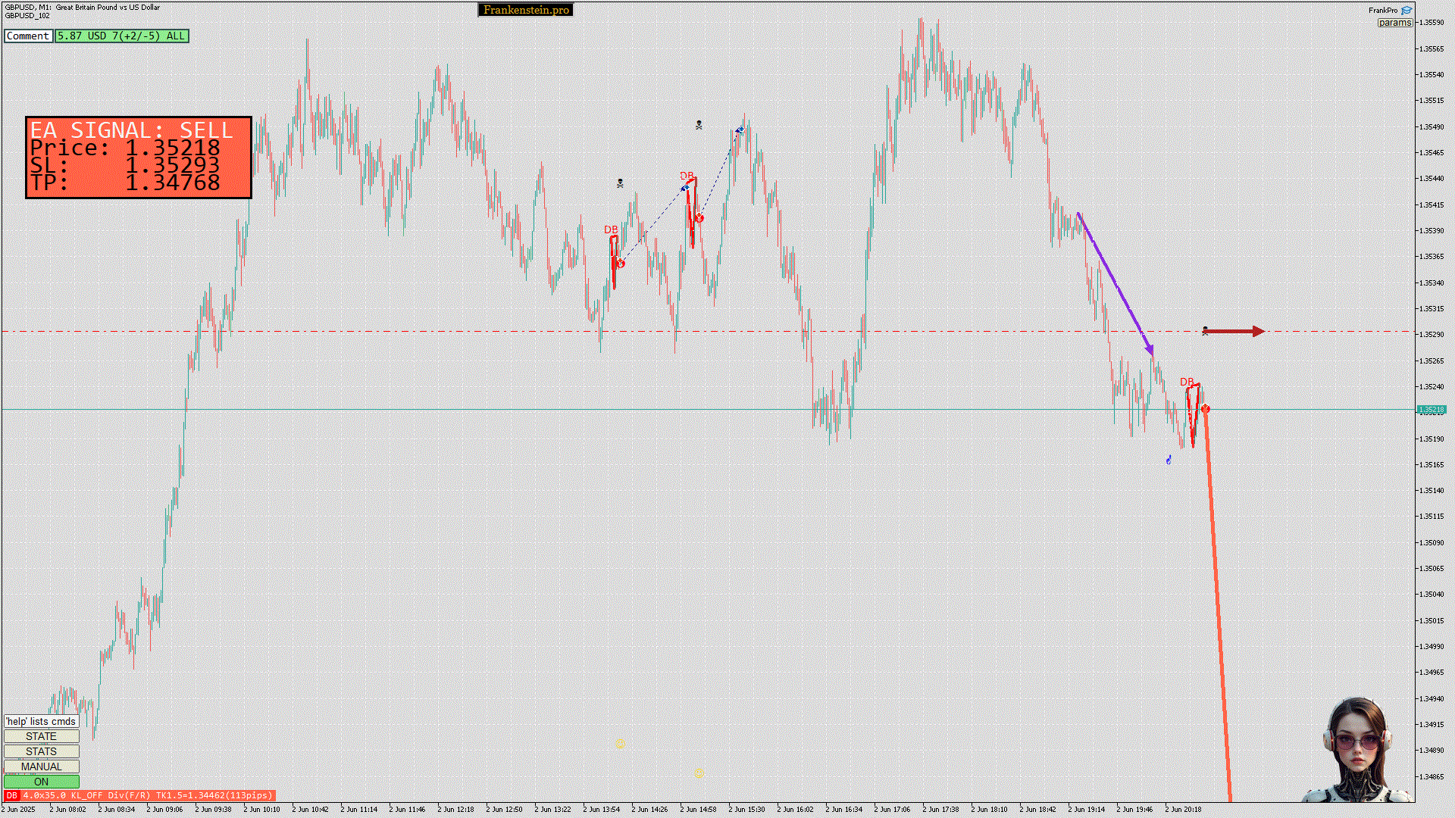This screenshot has height=818, width=1455.
Task: Open the params settings panel
Action: 1394,23
